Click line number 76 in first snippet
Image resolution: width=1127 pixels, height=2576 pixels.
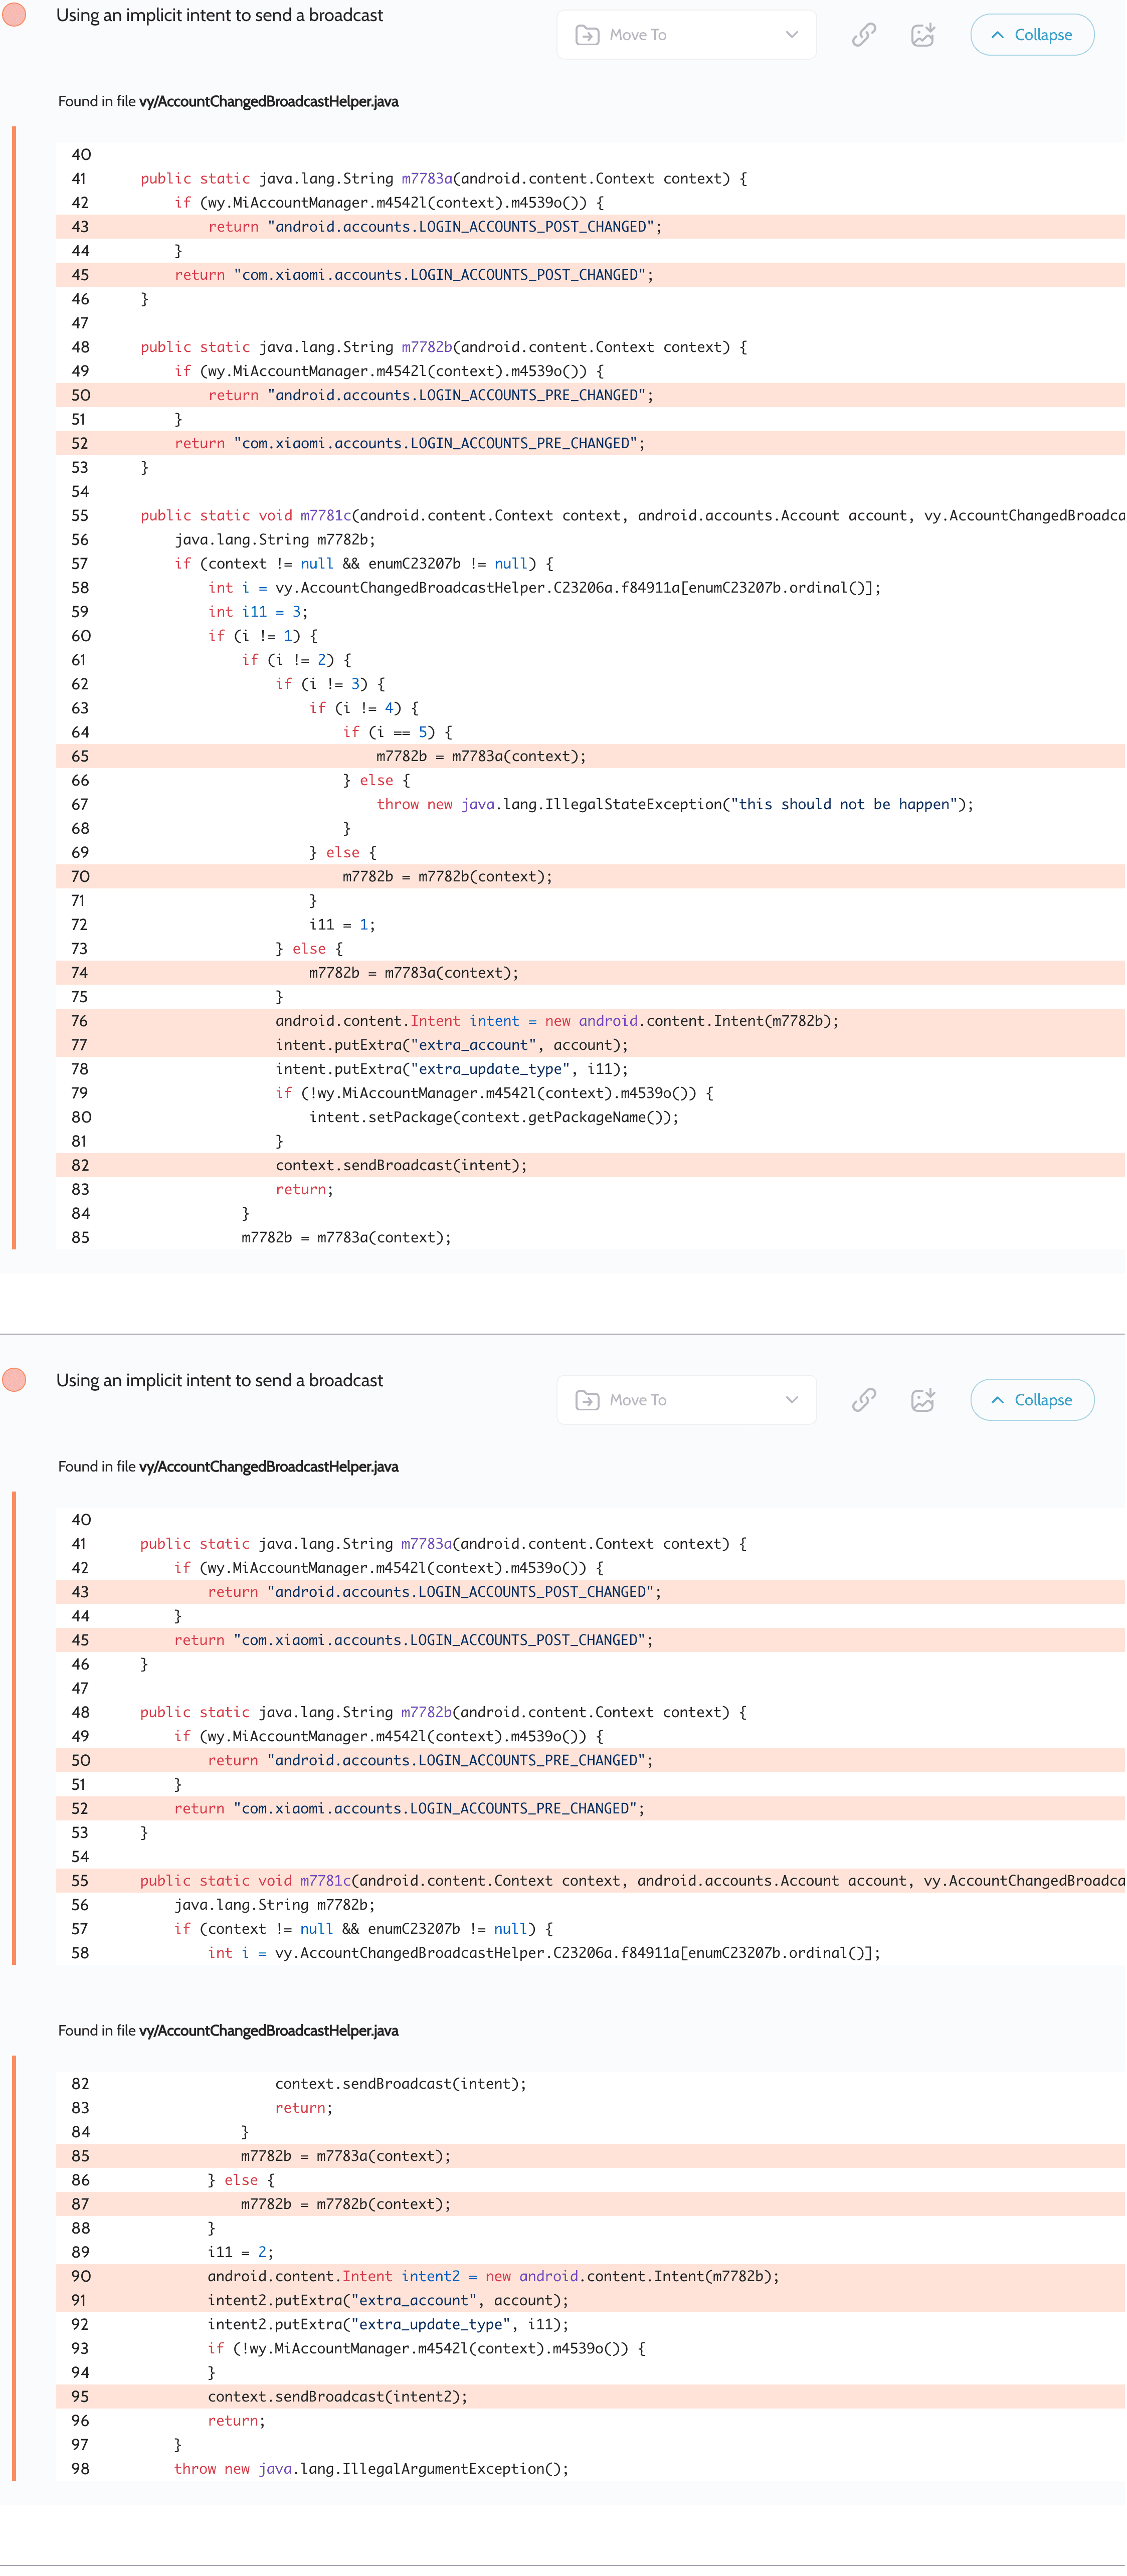tap(80, 1021)
